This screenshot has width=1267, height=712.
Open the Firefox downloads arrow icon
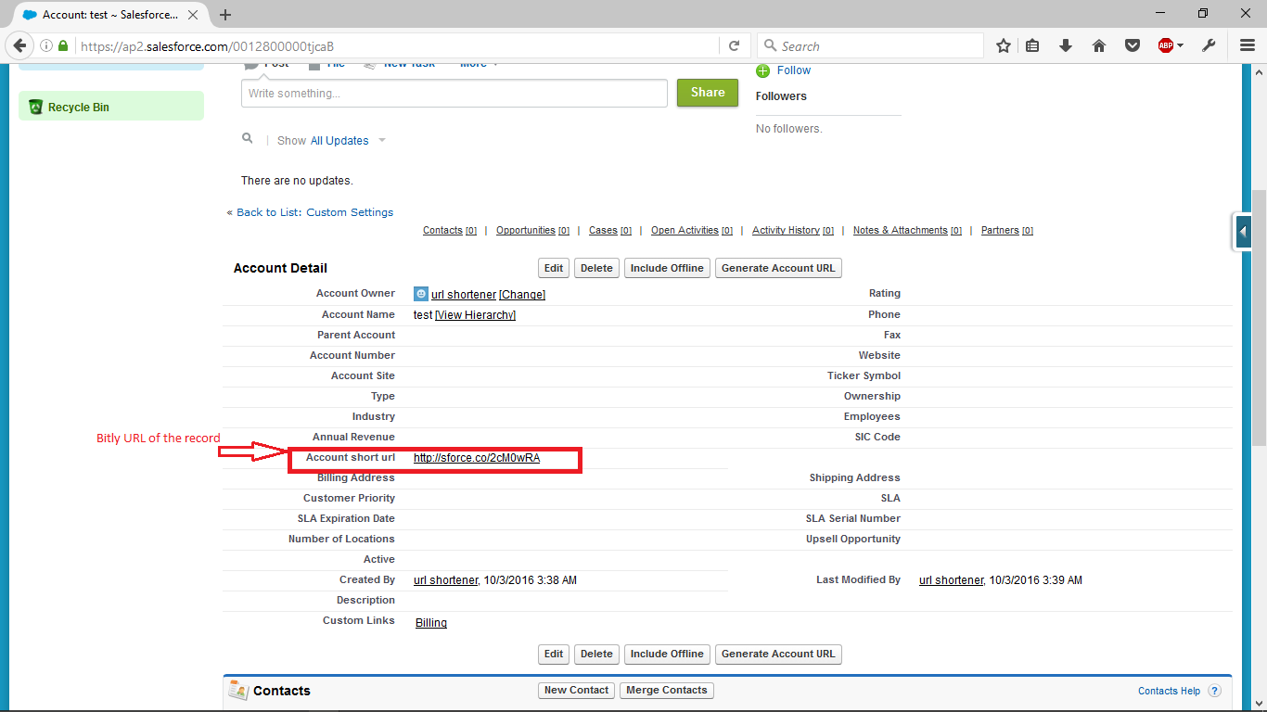point(1066,45)
